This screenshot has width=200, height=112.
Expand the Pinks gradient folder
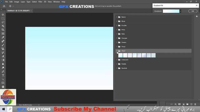117,30
